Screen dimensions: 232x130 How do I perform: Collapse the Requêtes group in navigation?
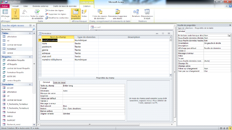pos(30,57)
